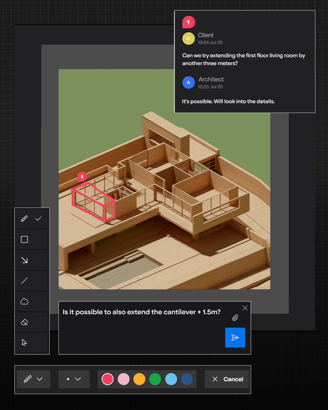Click the Architect's avatar in the thread

(x=189, y=82)
